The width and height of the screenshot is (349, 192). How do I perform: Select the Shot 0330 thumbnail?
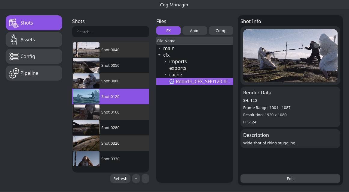point(86,159)
